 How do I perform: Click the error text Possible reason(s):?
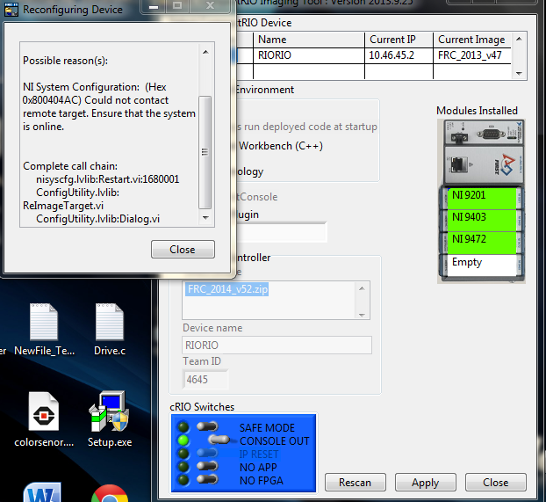click(x=66, y=61)
